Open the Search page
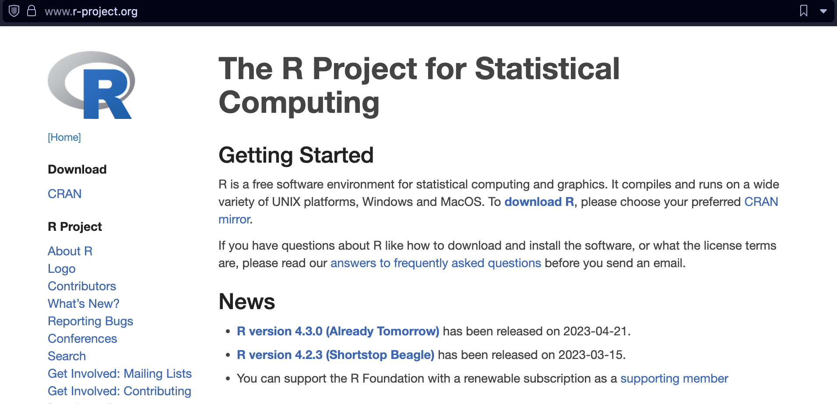The width and height of the screenshot is (837, 404). [67, 356]
